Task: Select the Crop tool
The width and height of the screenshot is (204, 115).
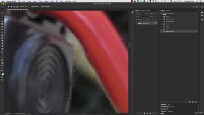Action: click(x=2, y=24)
